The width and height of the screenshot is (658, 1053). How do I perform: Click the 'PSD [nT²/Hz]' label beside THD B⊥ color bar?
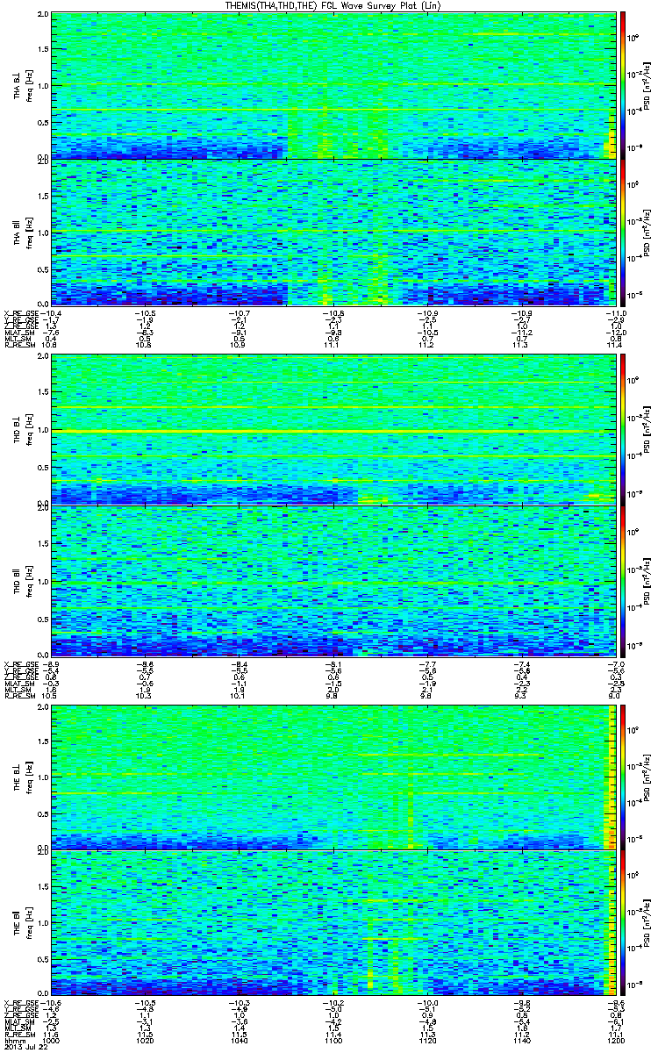click(x=645, y=429)
